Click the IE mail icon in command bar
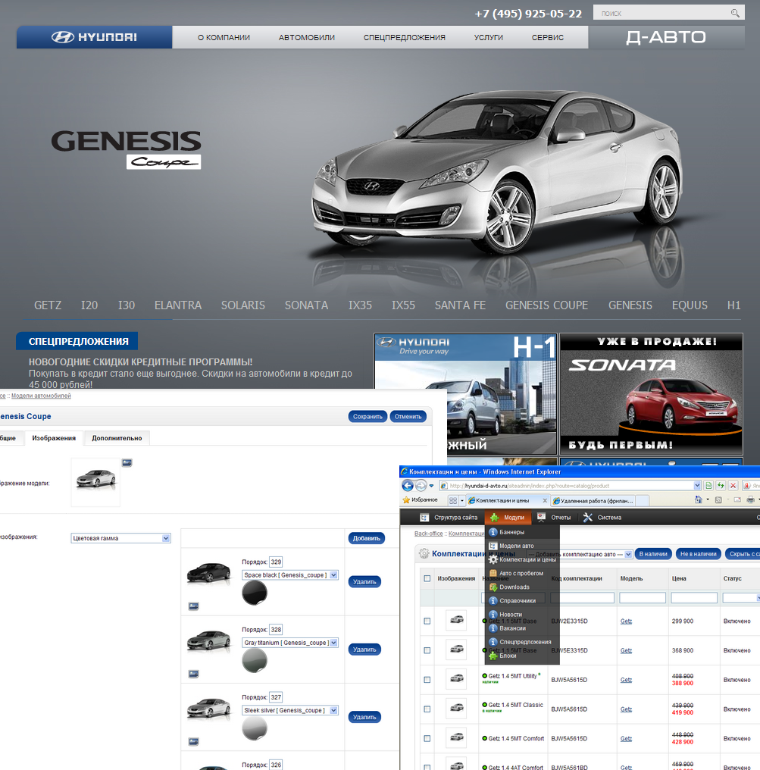Viewport: 760px width, 770px height. point(737,500)
